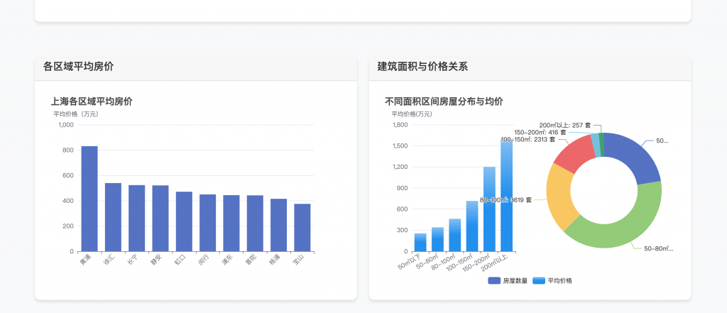Click the '150-200㎡: 416 套' pie label
Image resolution: width=727 pixels, height=313 pixels.
coord(540,132)
